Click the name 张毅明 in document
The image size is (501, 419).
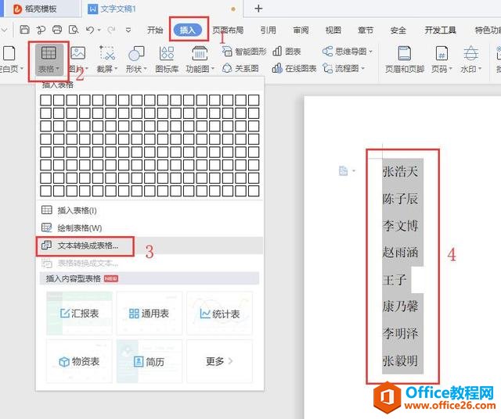pyautogui.click(x=400, y=360)
